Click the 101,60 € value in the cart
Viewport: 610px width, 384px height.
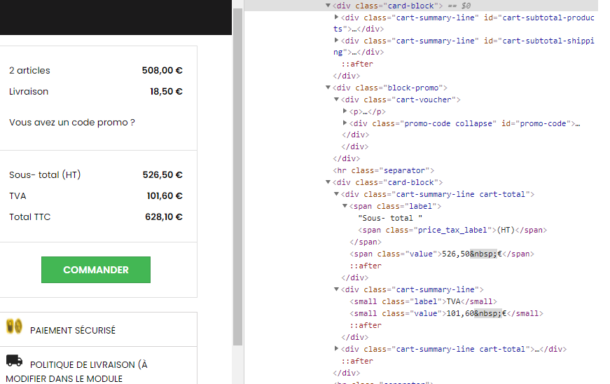(x=165, y=196)
